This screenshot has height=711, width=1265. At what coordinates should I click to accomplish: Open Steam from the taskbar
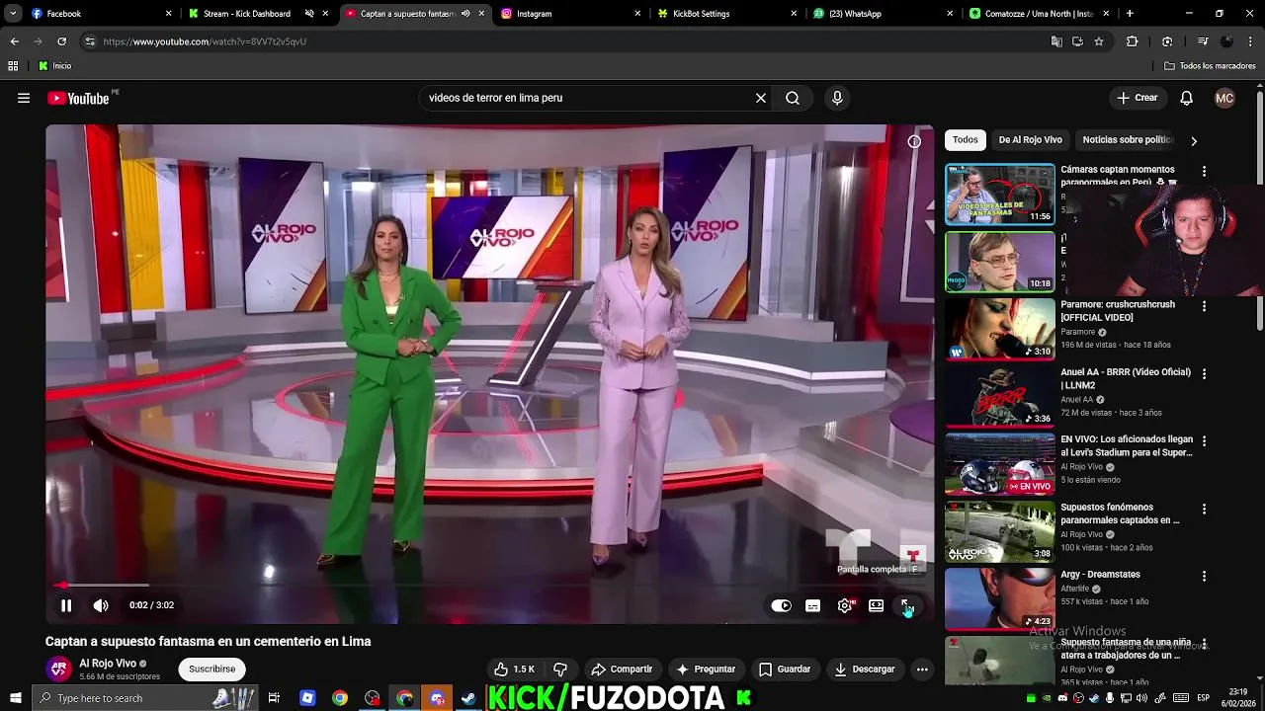coord(468,698)
